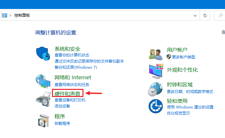Image resolution: width=225 pixels, height=138 pixels.
Task: Open the Network and Internet globe icon
Action: click(43, 81)
